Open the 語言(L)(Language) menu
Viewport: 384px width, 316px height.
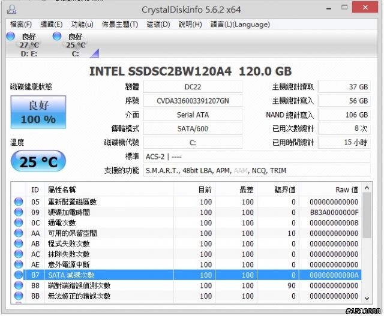(240, 25)
